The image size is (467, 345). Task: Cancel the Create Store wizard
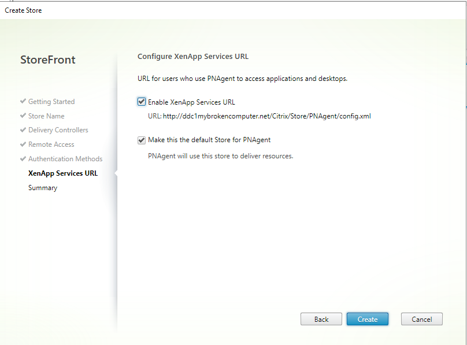(421, 320)
